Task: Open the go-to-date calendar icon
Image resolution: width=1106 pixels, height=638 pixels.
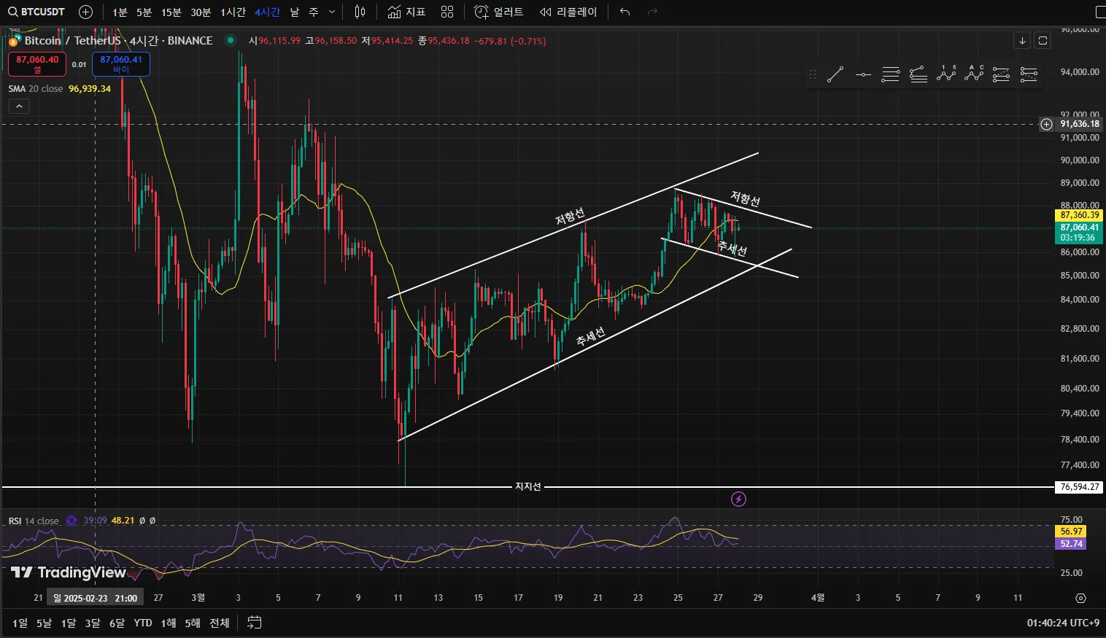Action: tap(254, 623)
